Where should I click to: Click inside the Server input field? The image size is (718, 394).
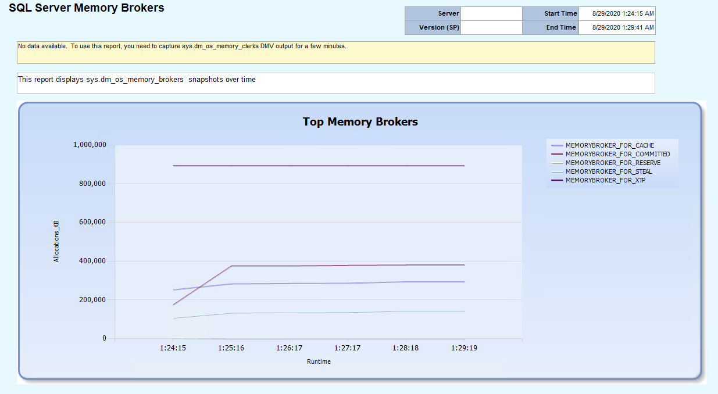[491, 13]
